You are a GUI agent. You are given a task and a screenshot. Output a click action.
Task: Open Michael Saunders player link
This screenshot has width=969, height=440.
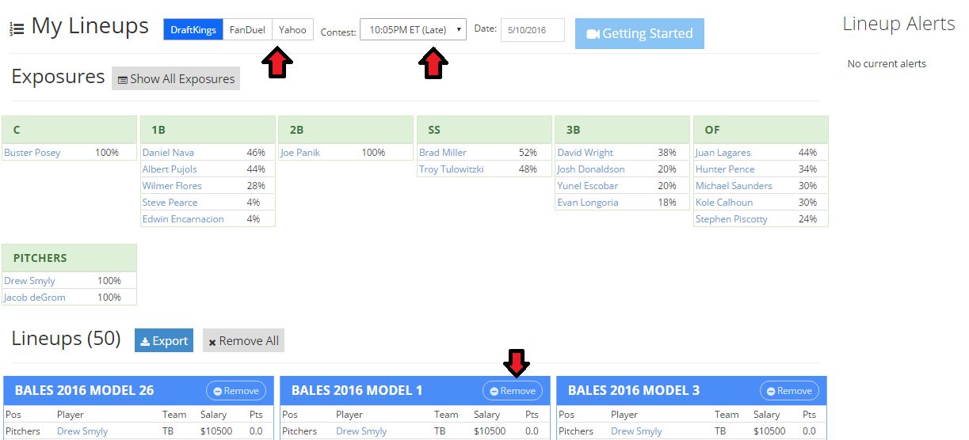point(734,186)
